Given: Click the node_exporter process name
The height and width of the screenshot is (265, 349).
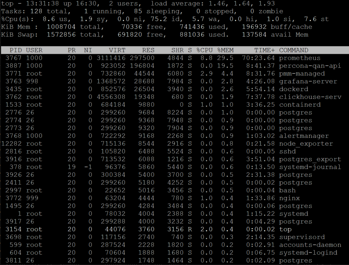Looking at the screenshot, I should coord(306,144).
